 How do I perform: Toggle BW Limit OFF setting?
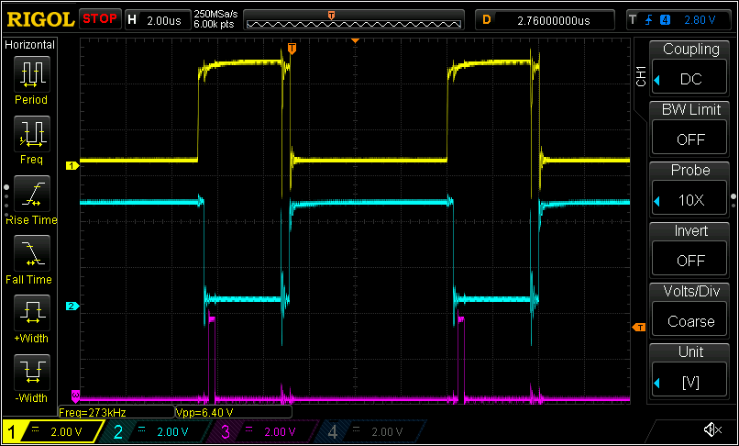[x=690, y=129]
